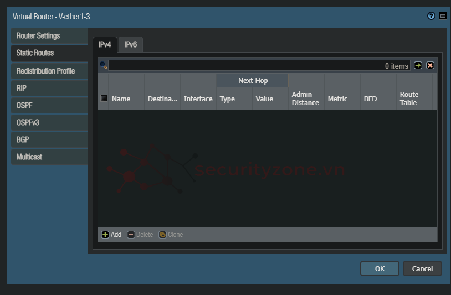Screen dimensions: 451x295
Task: Click the OK button
Action: click(380, 268)
